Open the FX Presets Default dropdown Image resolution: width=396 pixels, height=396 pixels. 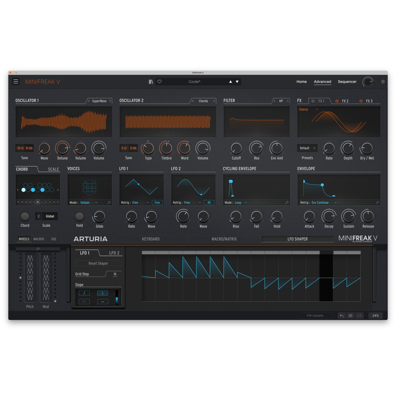(x=308, y=148)
